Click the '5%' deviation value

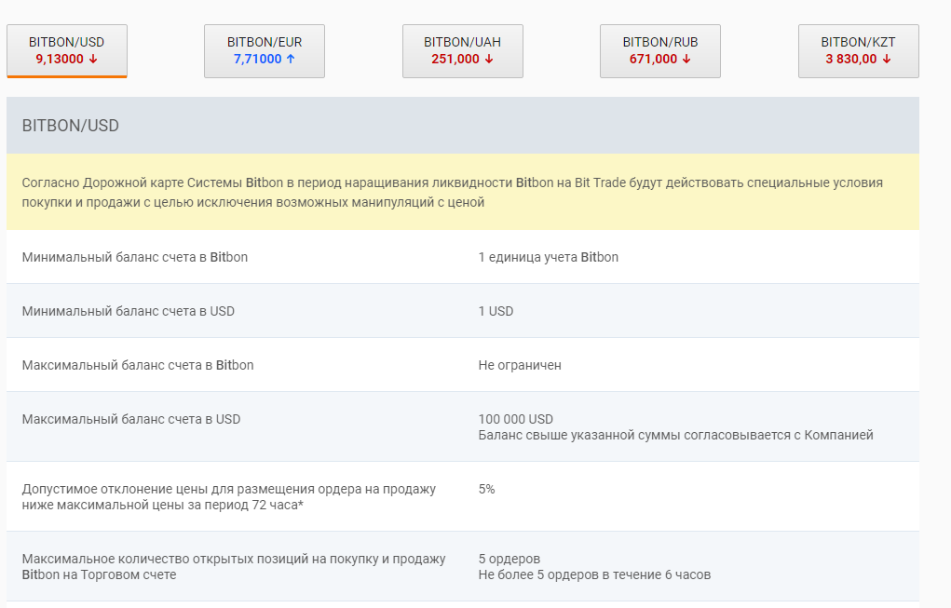[x=486, y=489]
